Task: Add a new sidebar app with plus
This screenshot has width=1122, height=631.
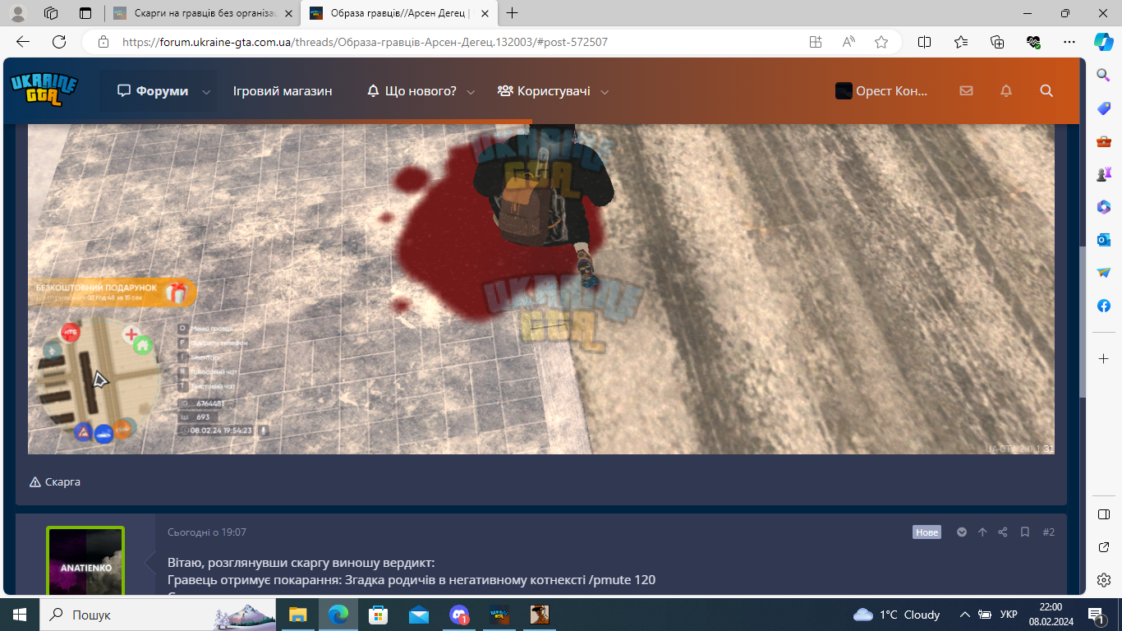Action: pyautogui.click(x=1104, y=359)
